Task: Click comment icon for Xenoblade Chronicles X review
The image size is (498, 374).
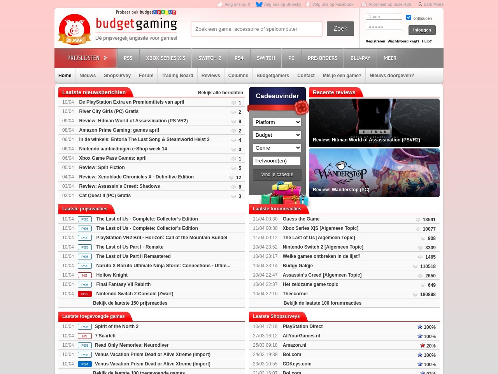Action: tap(231, 178)
